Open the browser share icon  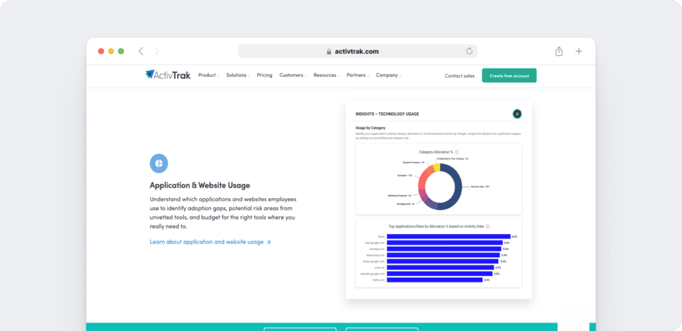pyautogui.click(x=559, y=51)
